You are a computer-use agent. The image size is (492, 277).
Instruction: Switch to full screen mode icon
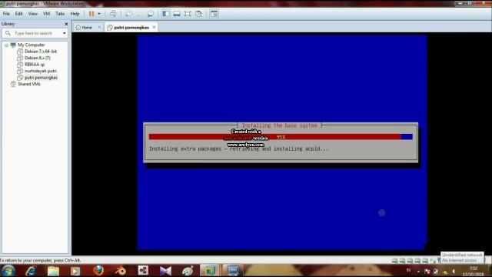click(x=188, y=14)
